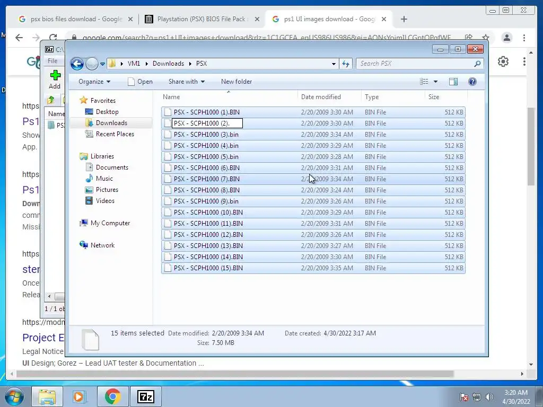Open the 7-Zip File menu
The height and width of the screenshot is (407, 543).
coord(52,61)
